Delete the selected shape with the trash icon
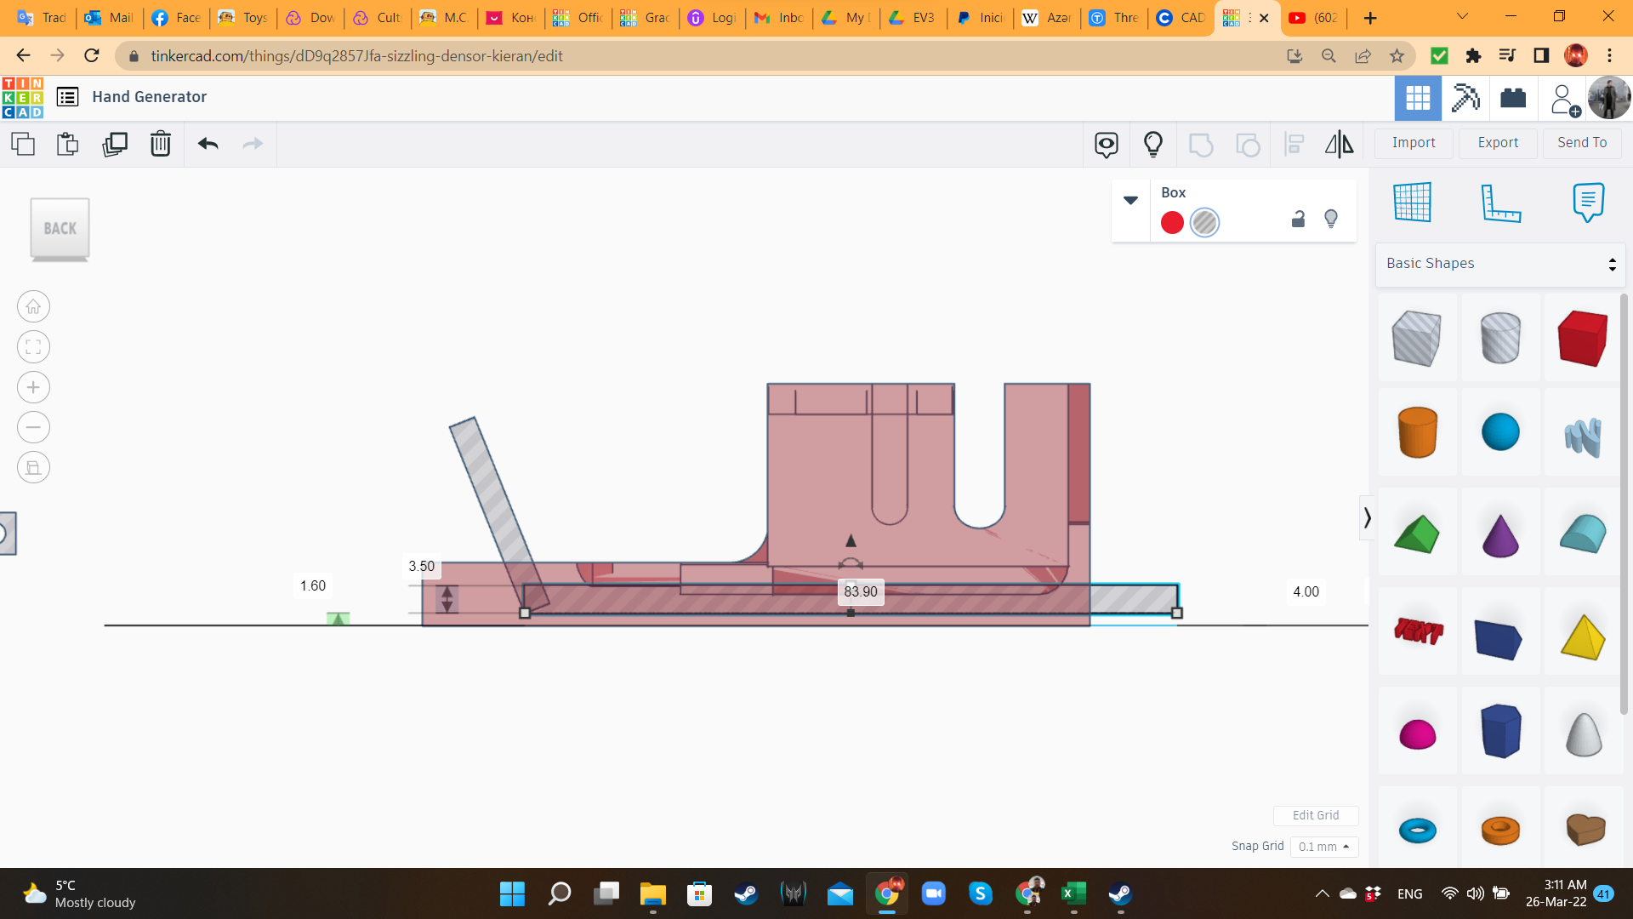Image resolution: width=1633 pixels, height=919 pixels. (x=160, y=144)
